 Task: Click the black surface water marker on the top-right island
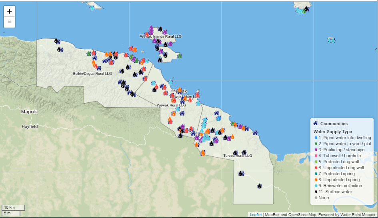(306, 8)
